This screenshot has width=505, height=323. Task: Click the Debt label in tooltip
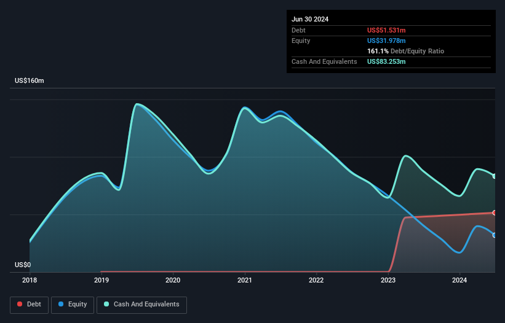tap(298, 30)
